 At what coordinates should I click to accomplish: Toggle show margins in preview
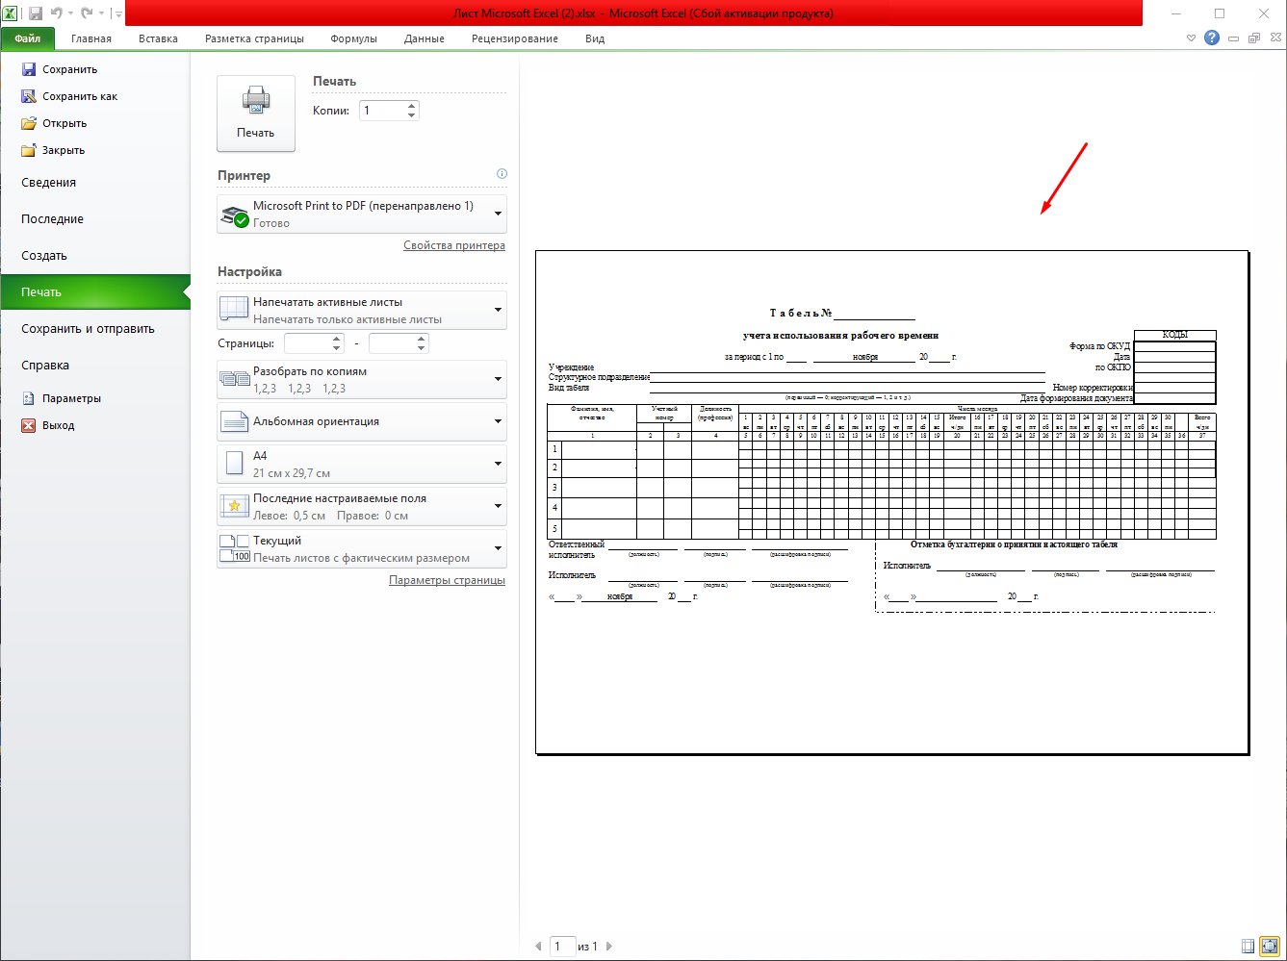(x=1248, y=947)
